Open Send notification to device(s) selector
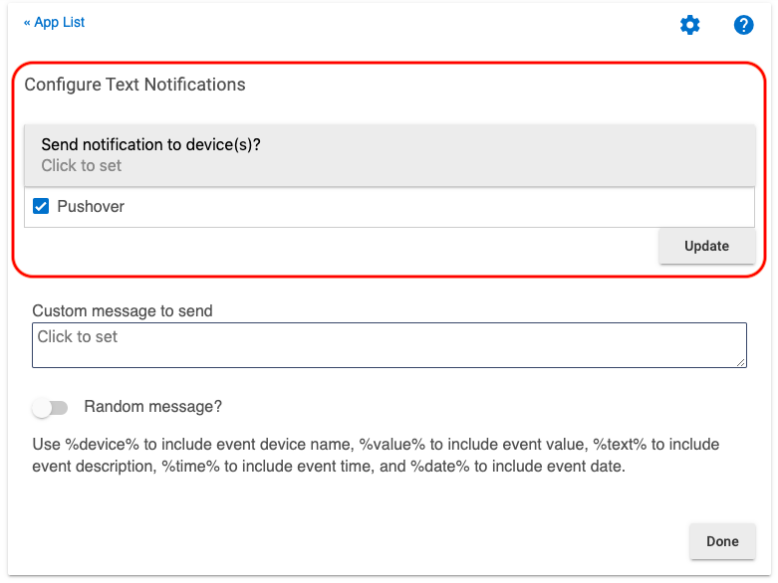 389,155
